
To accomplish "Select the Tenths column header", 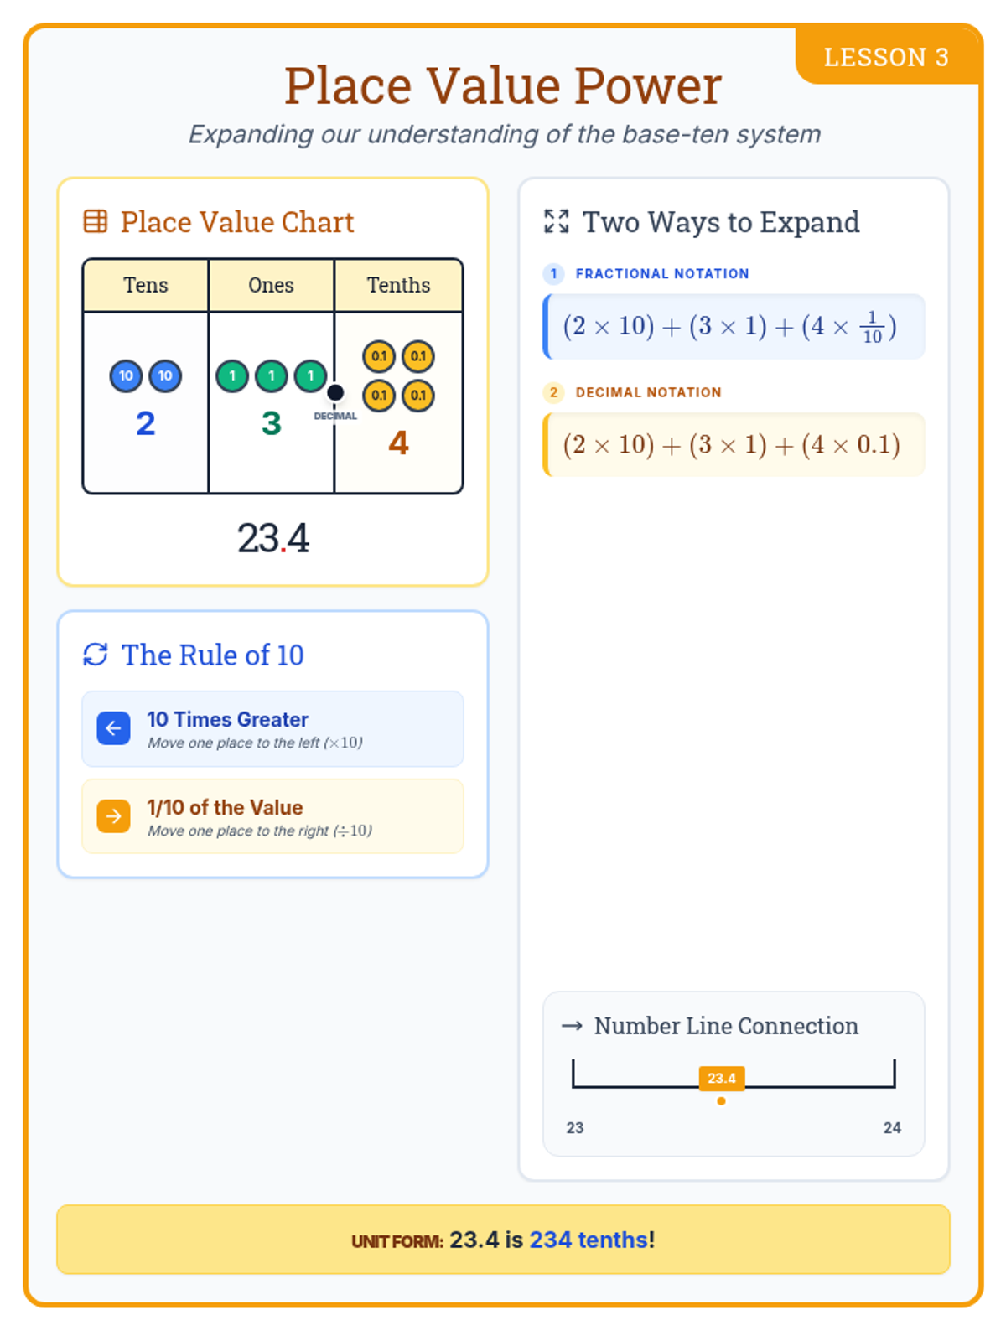I will click(398, 286).
